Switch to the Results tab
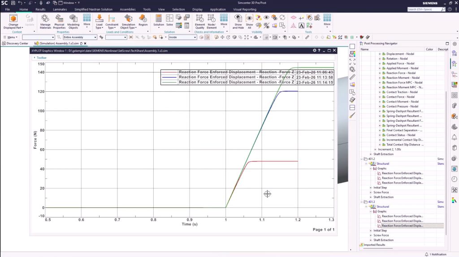This screenshot has width=459, height=257. [40, 9]
